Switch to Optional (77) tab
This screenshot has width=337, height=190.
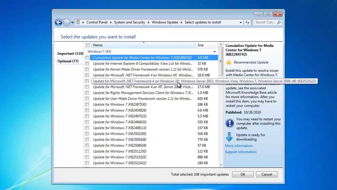coord(69,61)
